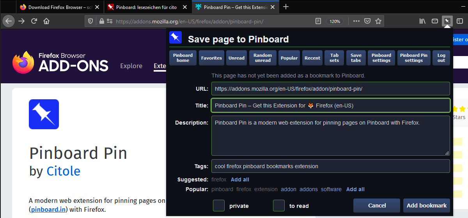
Task: Reload the current page
Action: coord(34,21)
